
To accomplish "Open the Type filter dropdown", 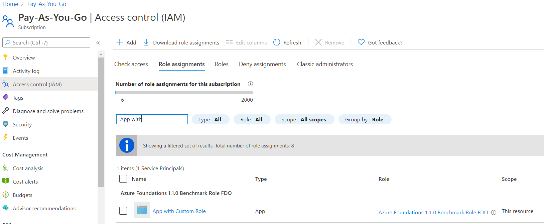I will (x=210, y=120).
